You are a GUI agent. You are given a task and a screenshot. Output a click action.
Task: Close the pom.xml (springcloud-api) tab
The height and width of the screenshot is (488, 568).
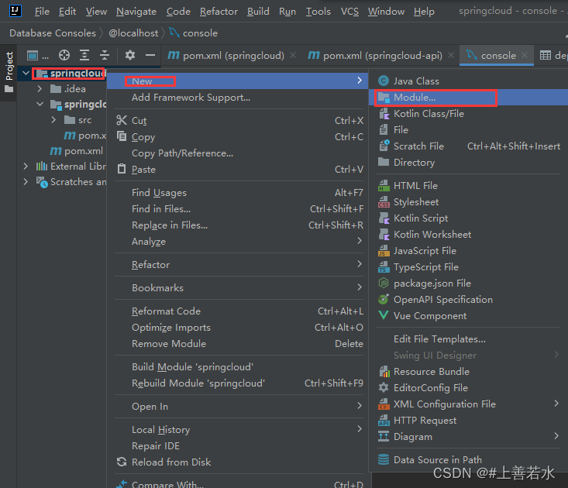pyautogui.click(x=451, y=55)
